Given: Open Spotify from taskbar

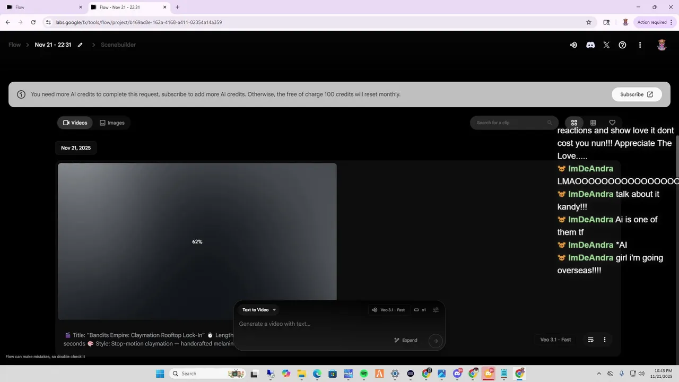Looking at the screenshot, I should click(364, 374).
